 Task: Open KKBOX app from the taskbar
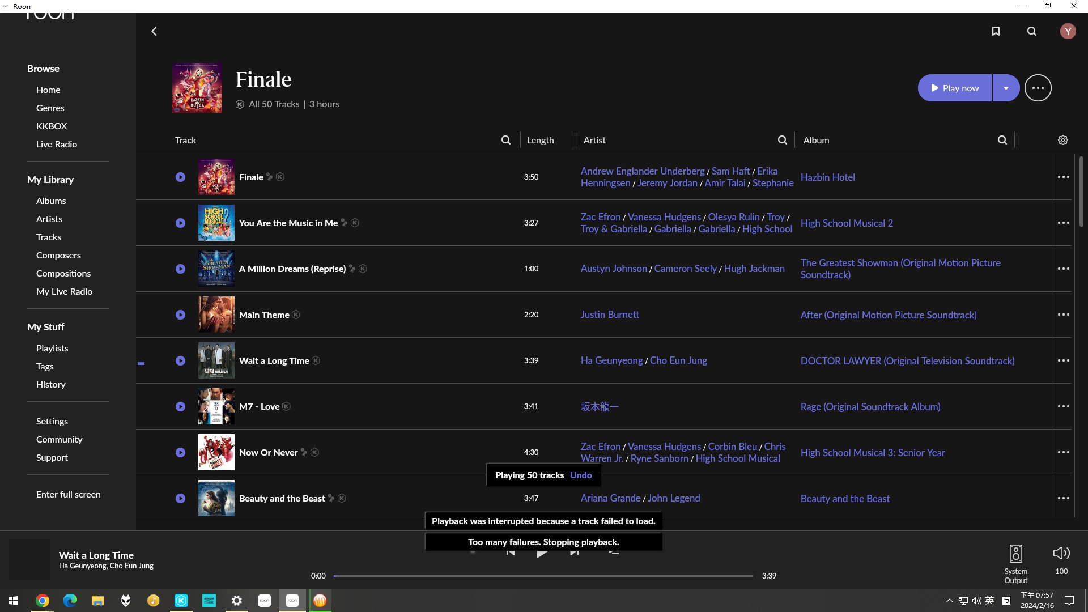tap(181, 601)
